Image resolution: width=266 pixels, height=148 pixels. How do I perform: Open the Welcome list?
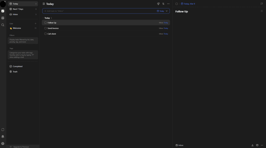pos(23,28)
